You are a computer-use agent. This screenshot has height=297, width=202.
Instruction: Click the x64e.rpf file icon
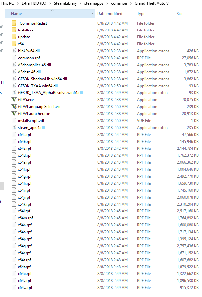click(14, 162)
